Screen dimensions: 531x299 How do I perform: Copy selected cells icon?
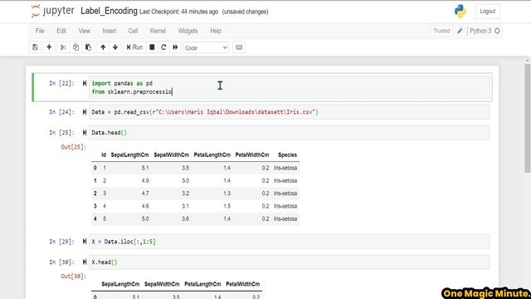pyautogui.click(x=76, y=47)
